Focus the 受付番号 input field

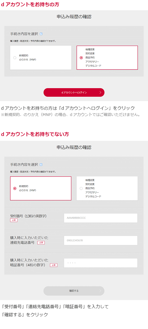point(101,218)
